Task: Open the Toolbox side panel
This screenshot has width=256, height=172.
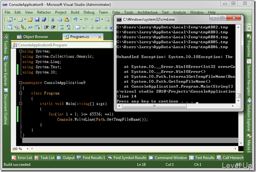Action: (x=6, y=44)
